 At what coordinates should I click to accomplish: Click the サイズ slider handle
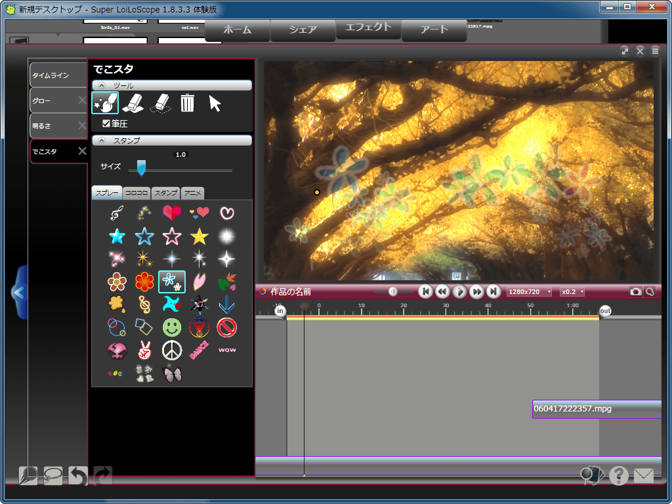[x=140, y=169]
